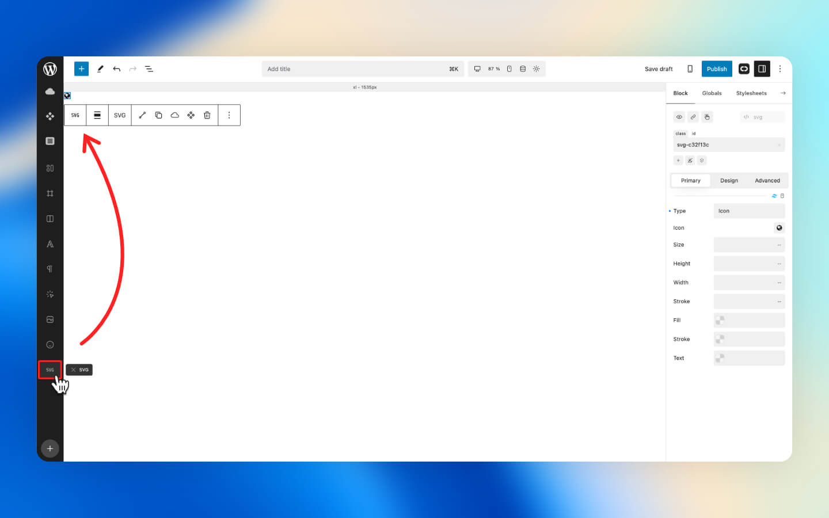Select the paragraph block icon in sidebar
Viewport: 829px width, 518px height.
[50, 269]
